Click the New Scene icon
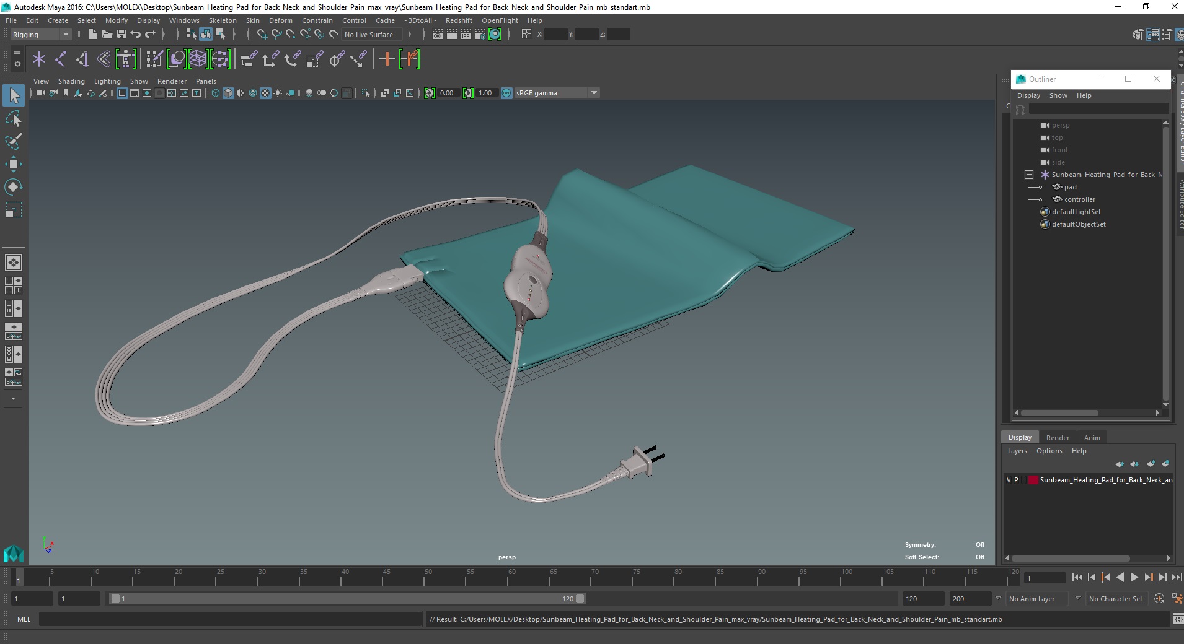1184x644 pixels. (x=92, y=35)
